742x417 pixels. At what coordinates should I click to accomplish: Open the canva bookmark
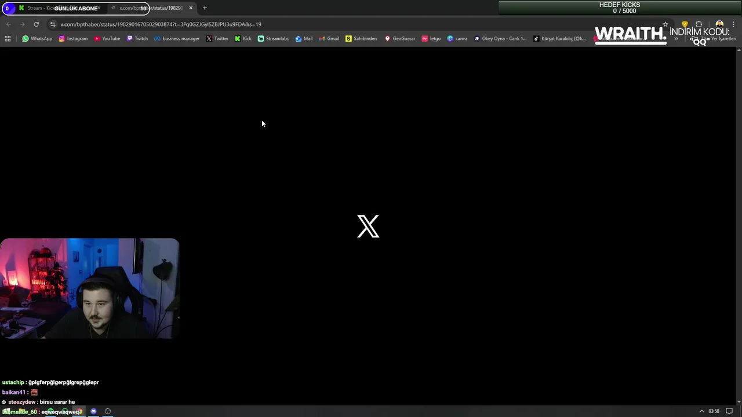click(457, 39)
